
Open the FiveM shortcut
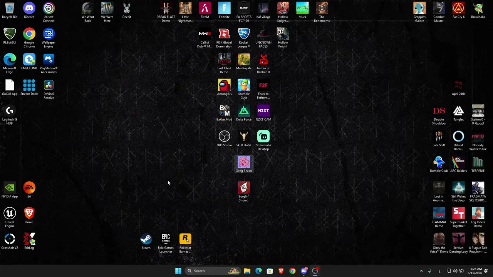coord(205,11)
